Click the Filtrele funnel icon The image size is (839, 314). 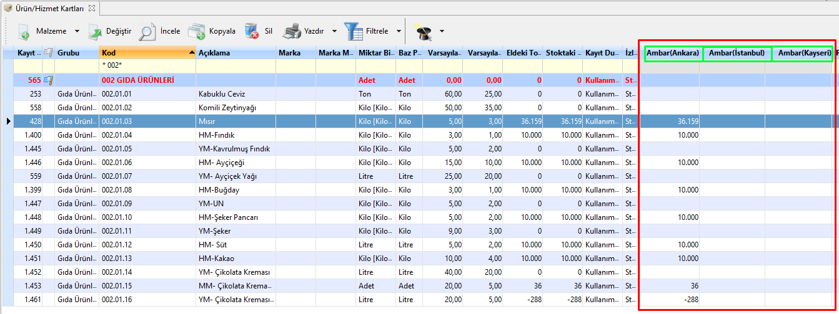(354, 31)
